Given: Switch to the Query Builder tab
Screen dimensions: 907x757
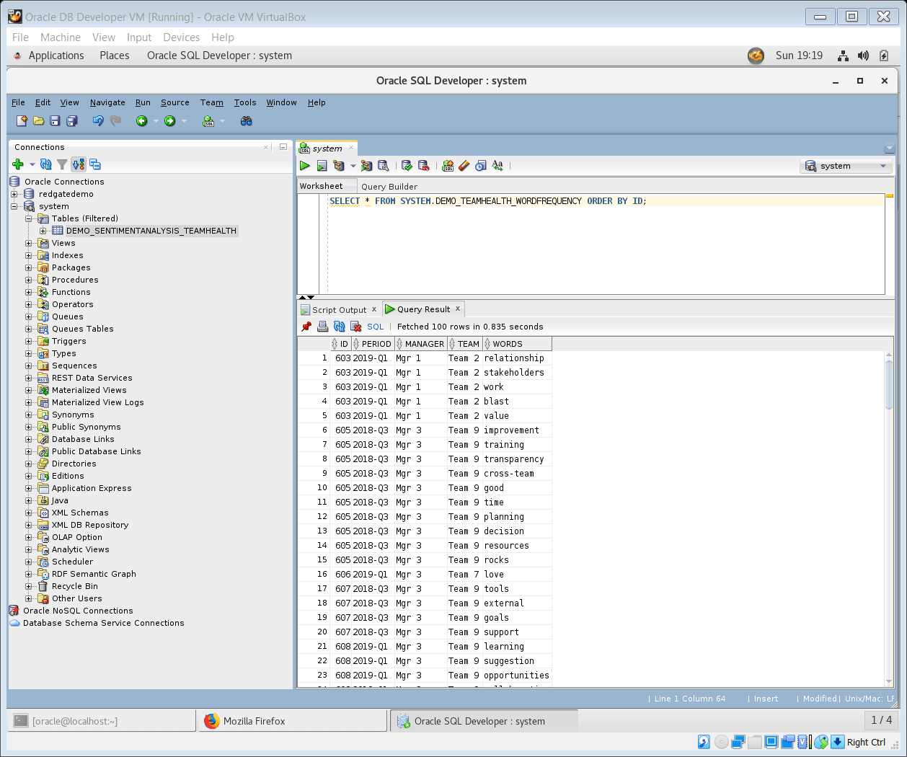Looking at the screenshot, I should click(x=389, y=187).
